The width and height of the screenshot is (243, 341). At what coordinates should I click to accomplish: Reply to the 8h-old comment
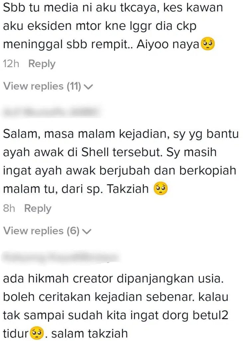[38, 208]
